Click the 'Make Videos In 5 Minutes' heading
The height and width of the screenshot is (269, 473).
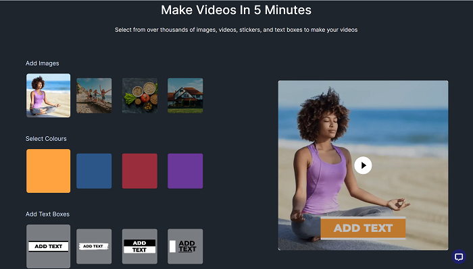[x=236, y=10]
